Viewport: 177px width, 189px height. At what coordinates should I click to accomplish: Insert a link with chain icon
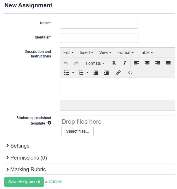click(x=118, y=73)
